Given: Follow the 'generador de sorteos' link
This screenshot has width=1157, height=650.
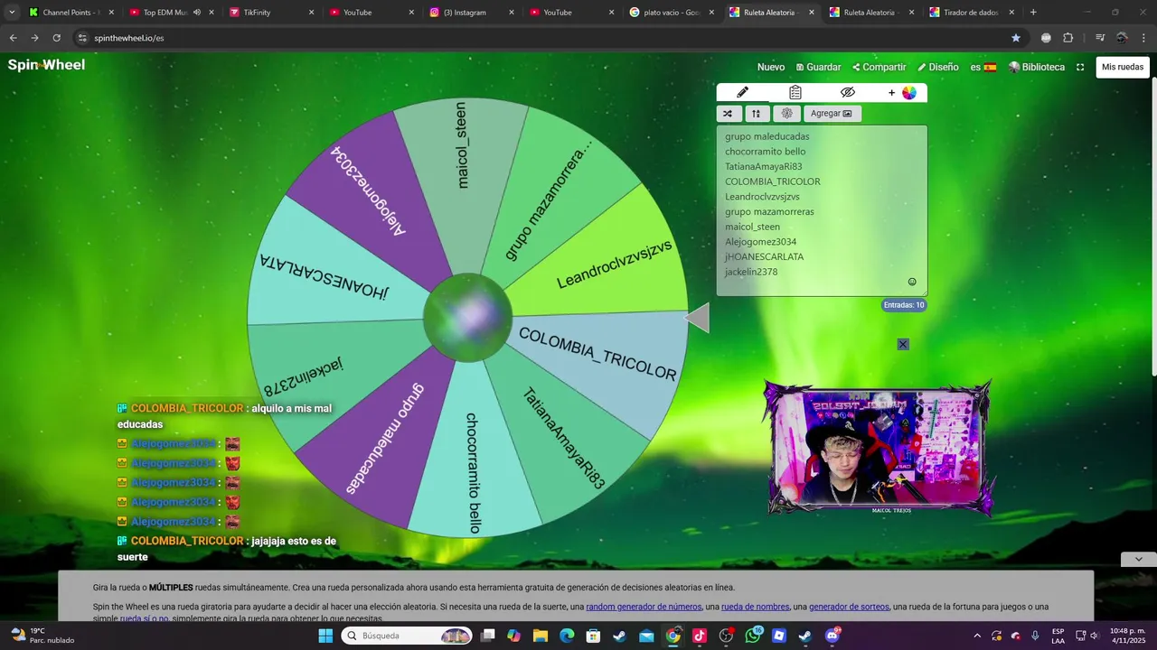Looking at the screenshot, I should coord(849,607).
